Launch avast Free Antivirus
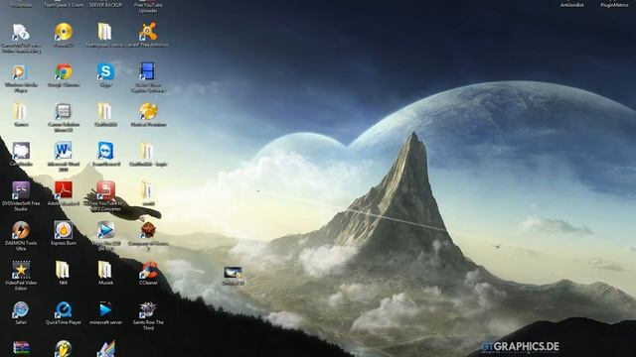This screenshot has height=357, width=636. [x=148, y=33]
